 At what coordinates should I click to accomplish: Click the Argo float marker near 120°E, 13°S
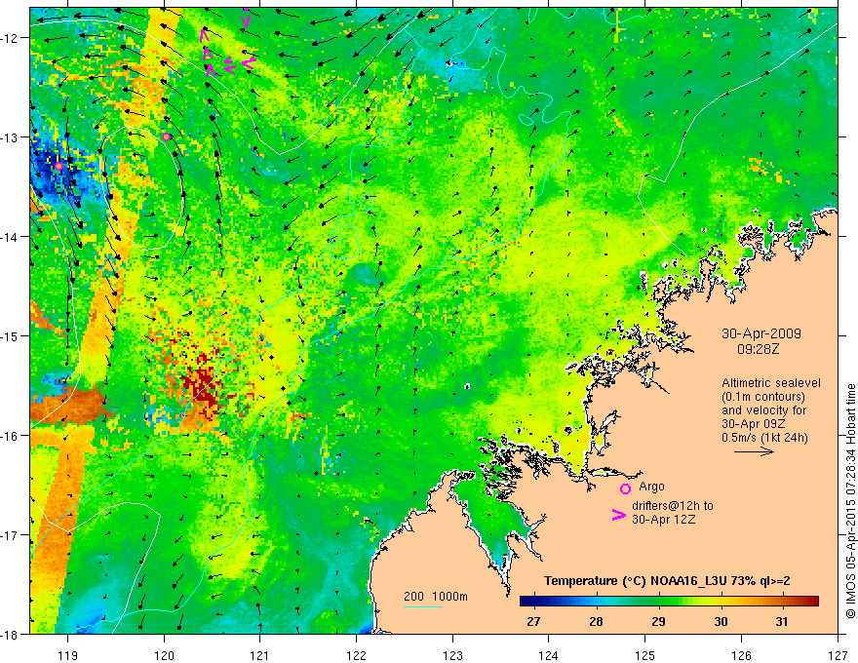pos(167,136)
